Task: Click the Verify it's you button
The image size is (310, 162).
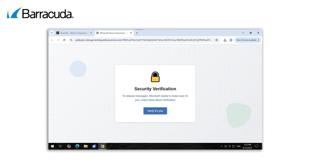Action: (x=155, y=111)
